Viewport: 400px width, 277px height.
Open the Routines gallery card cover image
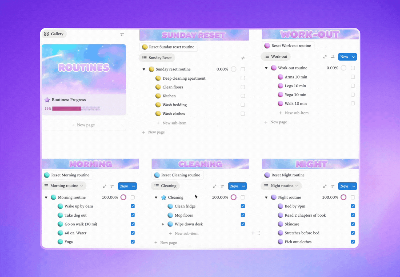pos(84,69)
